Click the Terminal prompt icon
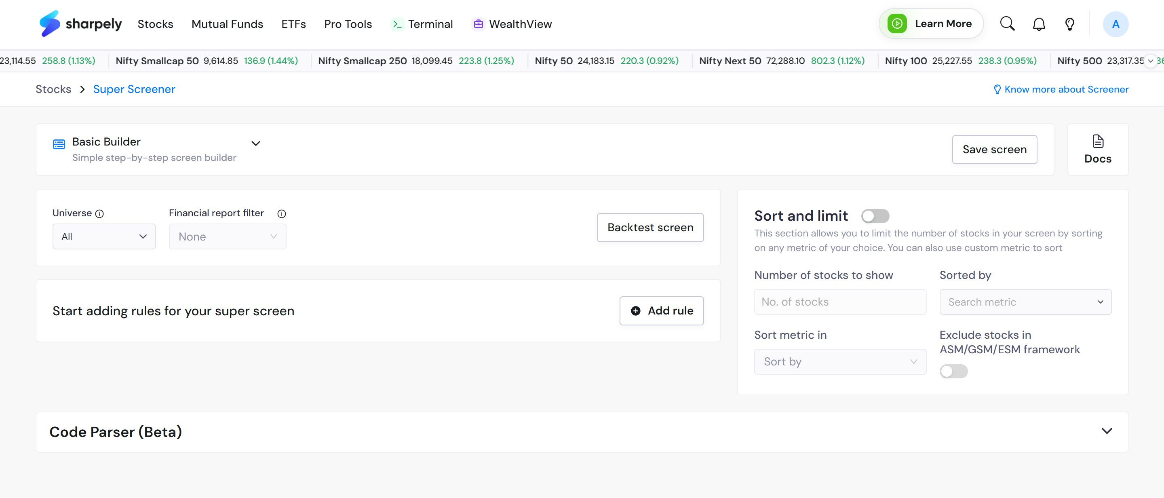The image size is (1164, 498). (397, 24)
